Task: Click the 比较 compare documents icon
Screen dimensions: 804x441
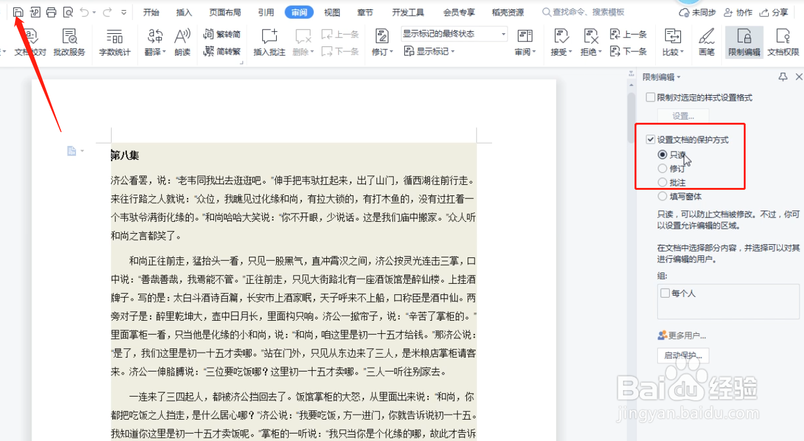Action: point(673,36)
